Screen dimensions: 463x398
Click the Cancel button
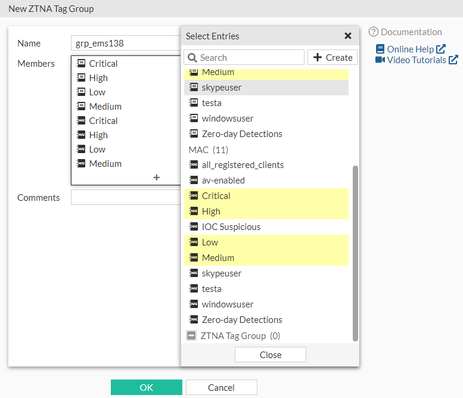tap(221, 387)
